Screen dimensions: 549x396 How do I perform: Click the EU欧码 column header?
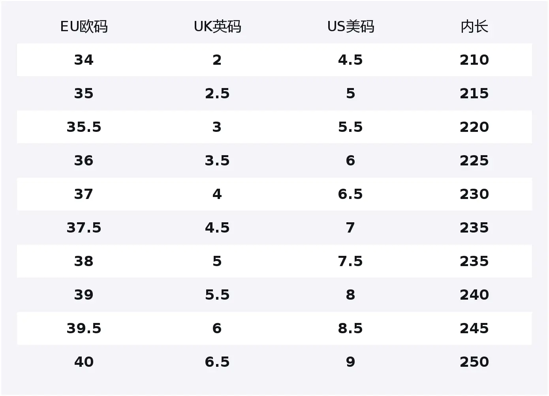click(84, 27)
